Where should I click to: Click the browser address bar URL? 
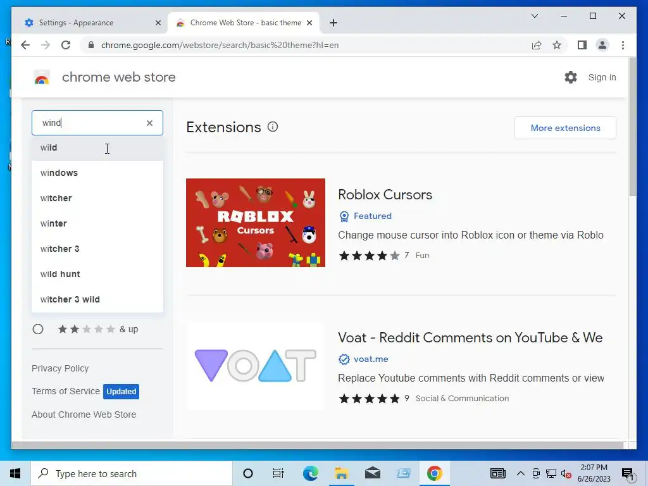(220, 45)
